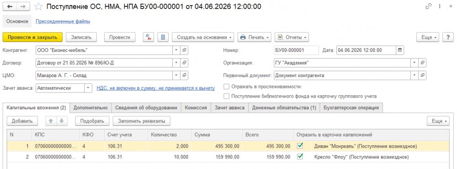The height and width of the screenshot is (169, 457).
Task: Select the КФО column header
Action: [92, 135]
